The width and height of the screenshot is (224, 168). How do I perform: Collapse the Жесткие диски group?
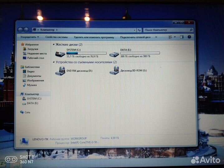[x=54, y=44]
